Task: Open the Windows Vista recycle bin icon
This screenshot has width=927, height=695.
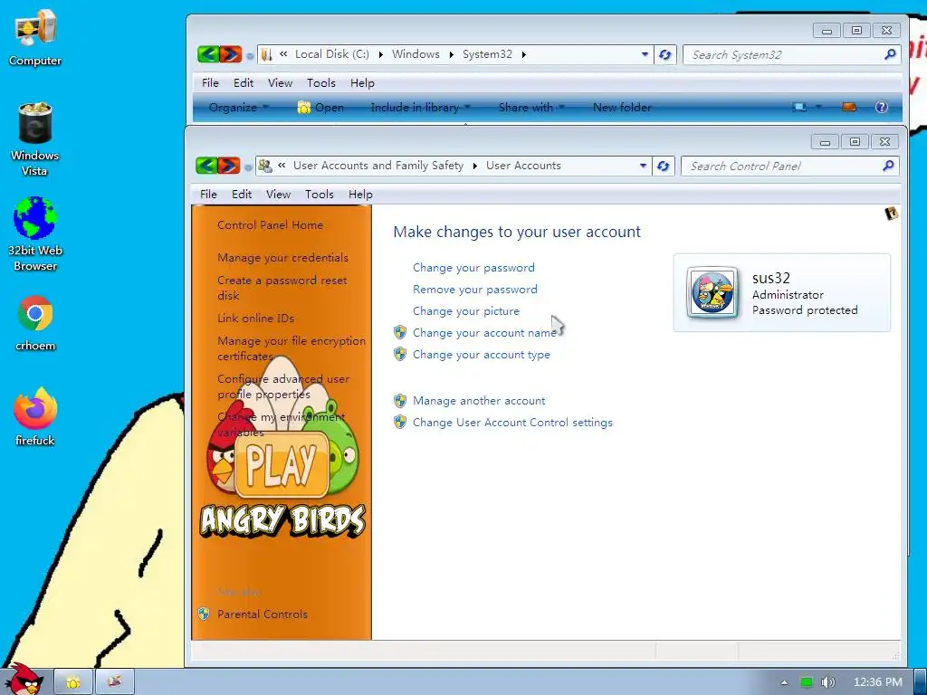Action: pos(35,138)
